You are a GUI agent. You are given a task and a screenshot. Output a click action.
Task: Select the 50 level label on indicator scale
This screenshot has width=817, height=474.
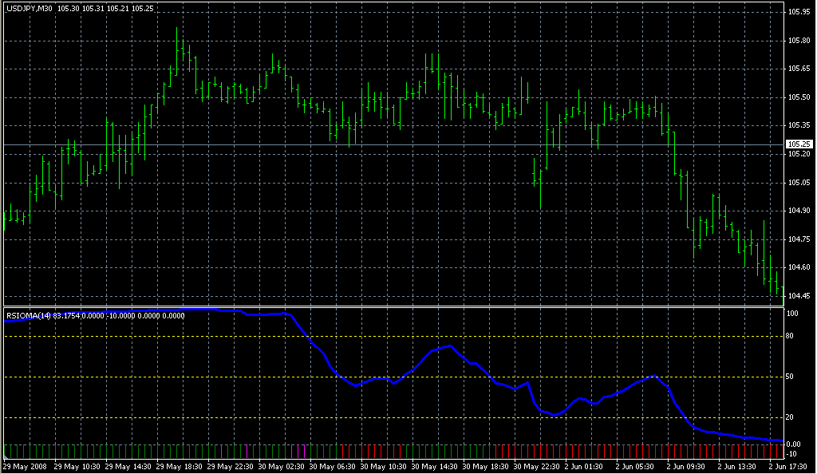[x=792, y=377]
